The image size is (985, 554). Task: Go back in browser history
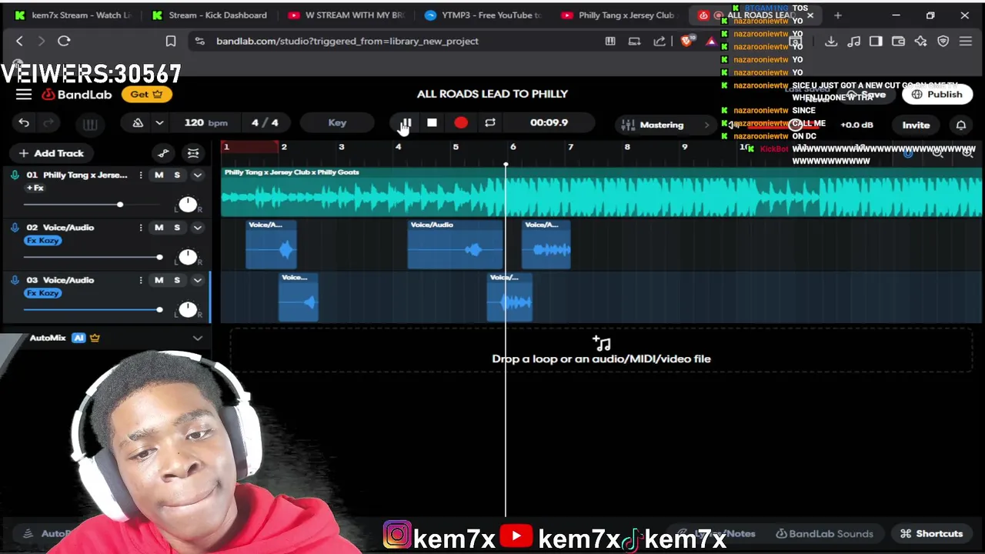pos(19,41)
